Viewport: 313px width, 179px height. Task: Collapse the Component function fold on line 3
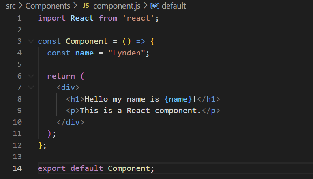click(31, 41)
